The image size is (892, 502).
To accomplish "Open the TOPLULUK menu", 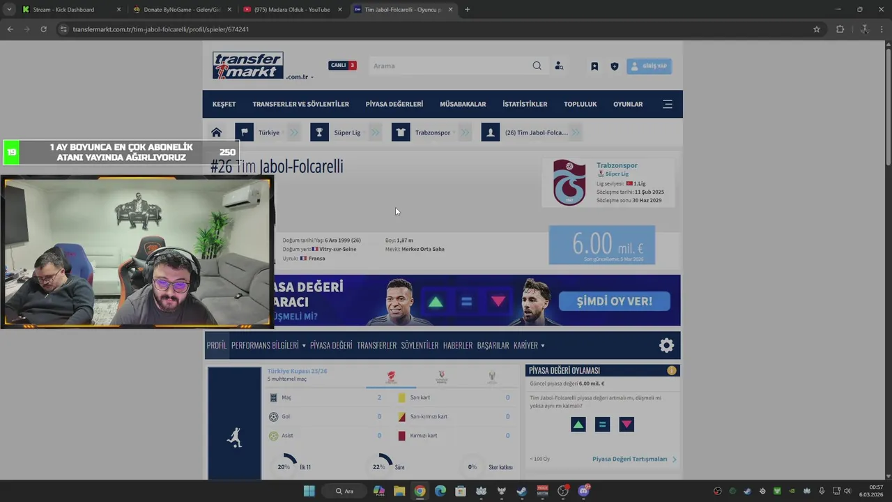I will click(580, 104).
